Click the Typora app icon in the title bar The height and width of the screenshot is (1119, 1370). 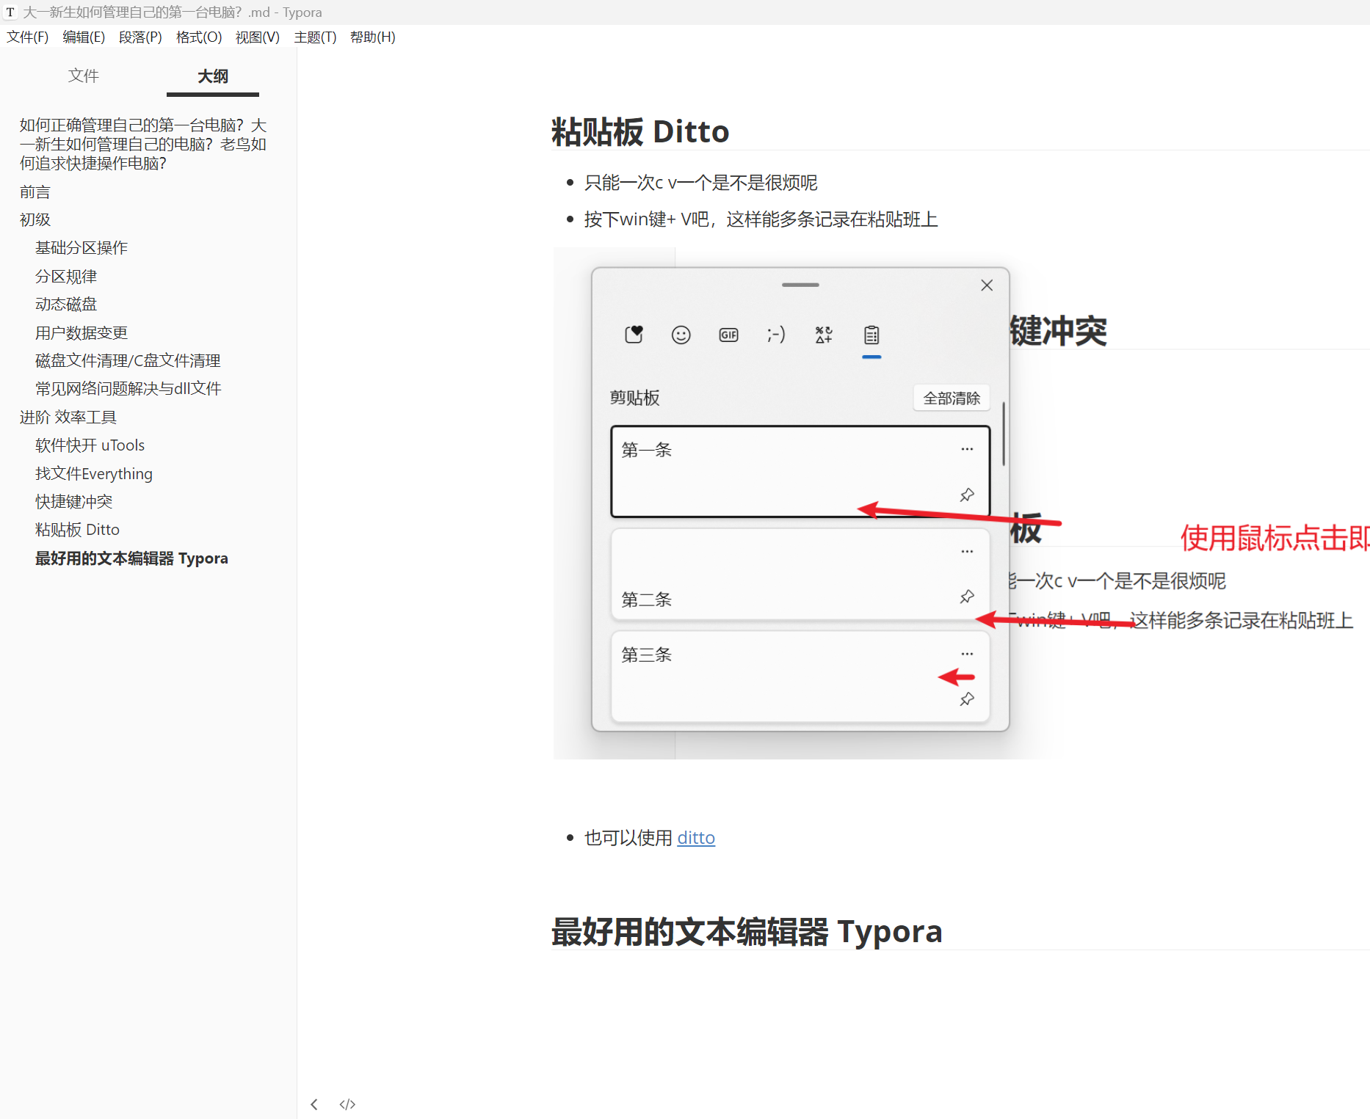[10, 12]
